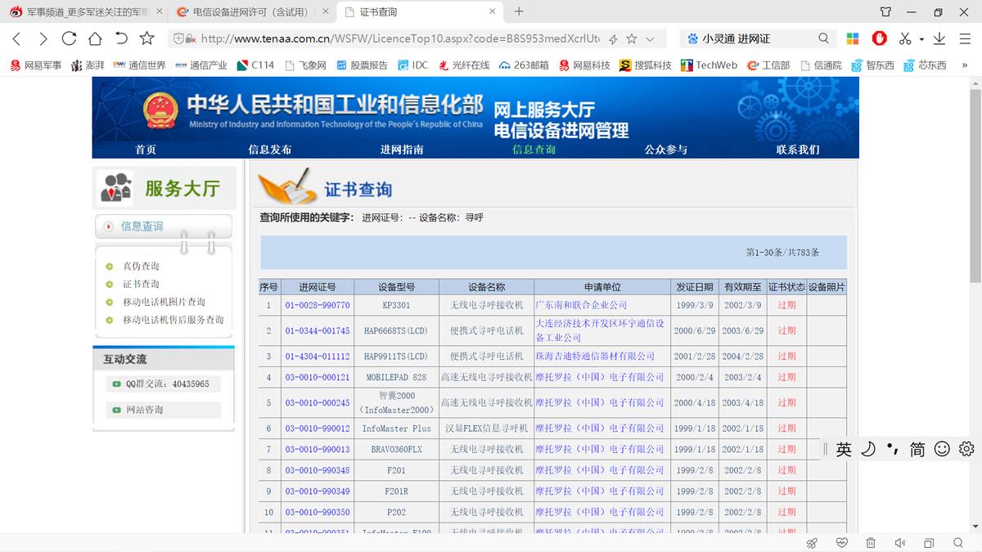982x552 pixels.
Task: Reload the page with the refresh icon
Action: coord(69,38)
